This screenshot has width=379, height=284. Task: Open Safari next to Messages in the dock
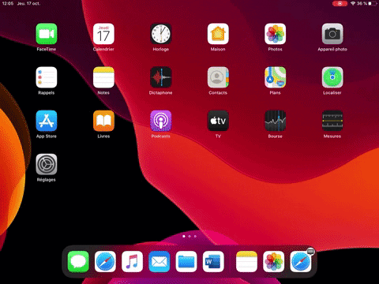(x=105, y=262)
